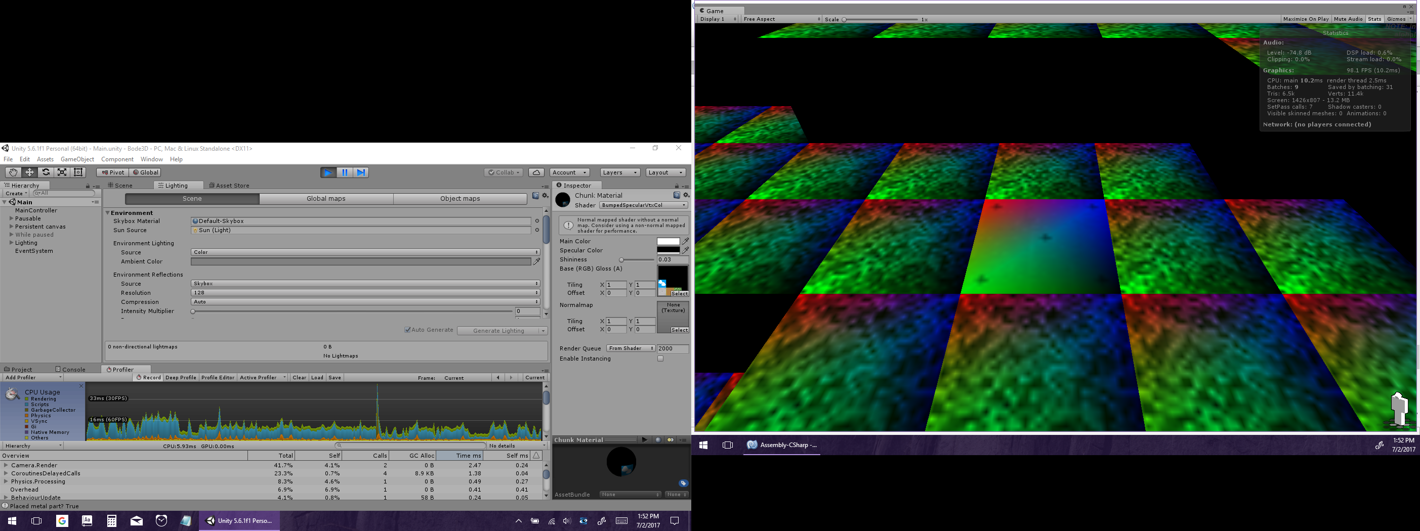This screenshot has width=1420, height=531.
Task: Open Cloud services via cloud icon
Action: click(536, 172)
